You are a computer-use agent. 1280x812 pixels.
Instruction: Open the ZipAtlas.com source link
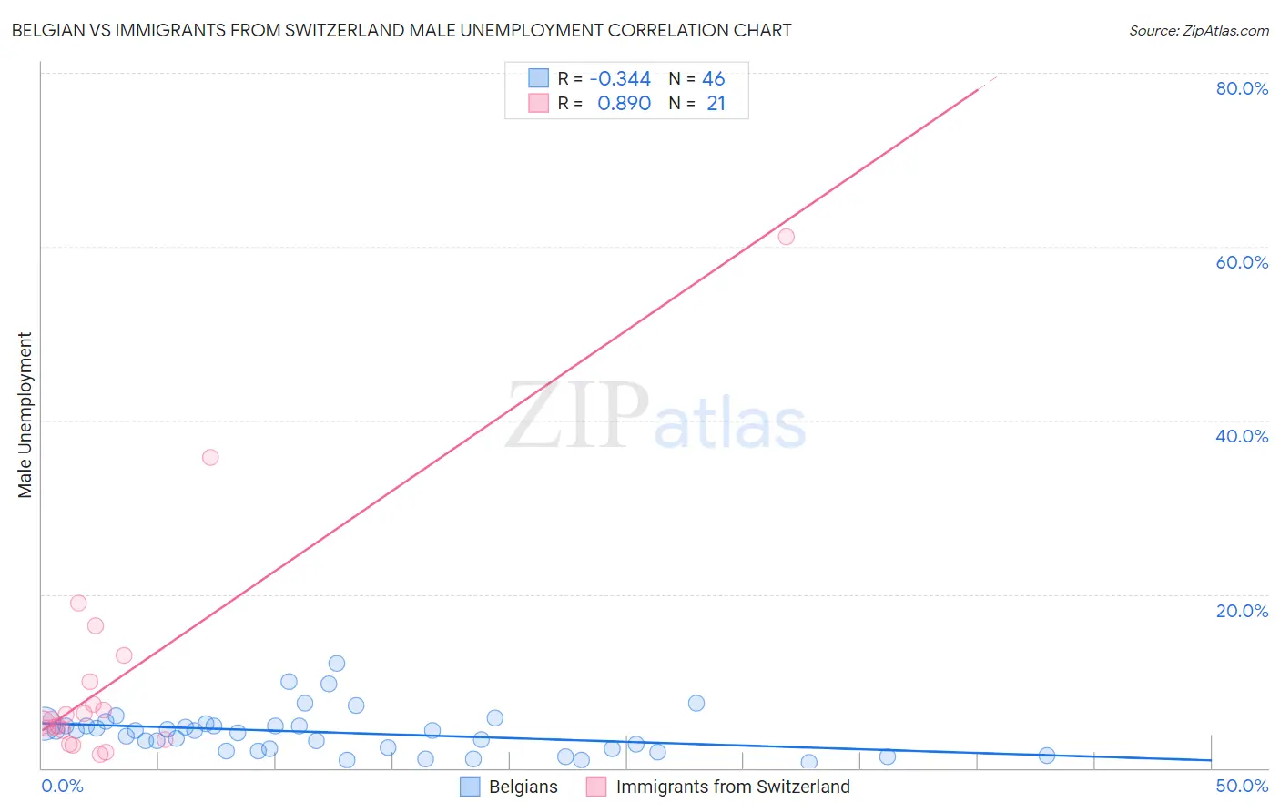click(1199, 31)
